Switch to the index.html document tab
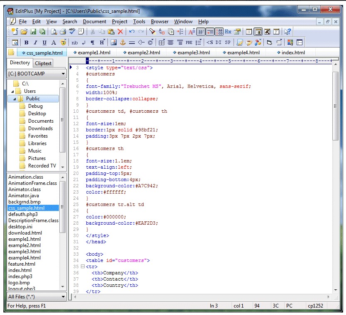The image size is (346, 315). [x=291, y=53]
